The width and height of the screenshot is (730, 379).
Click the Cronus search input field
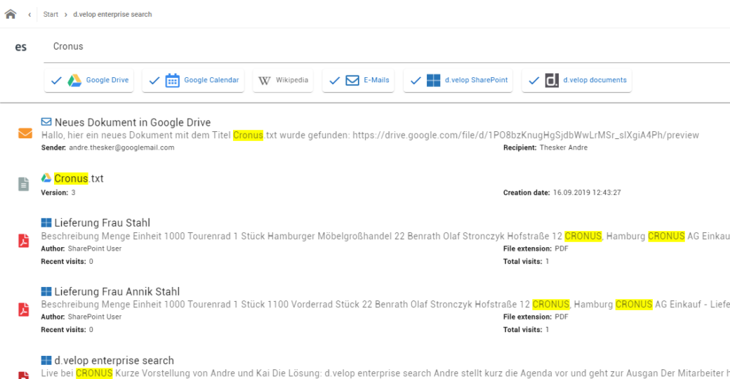tap(387, 46)
